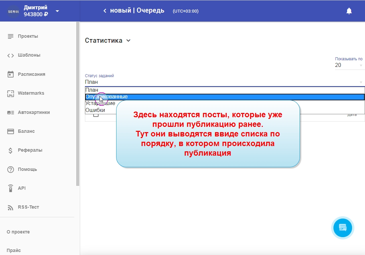Toggle the select-all checkbox in table header
This screenshot has width=365, height=255.
(96, 115)
